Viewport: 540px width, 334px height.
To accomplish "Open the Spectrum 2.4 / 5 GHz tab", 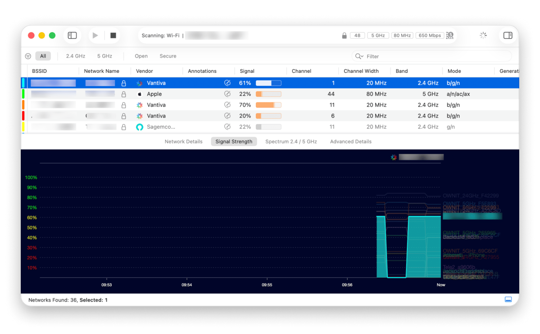I will 291,142.
